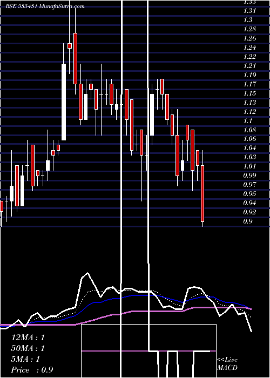The height and width of the screenshot is (378, 270).
Task: Click the Price : 0.9 readout
Action: coord(32,370)
